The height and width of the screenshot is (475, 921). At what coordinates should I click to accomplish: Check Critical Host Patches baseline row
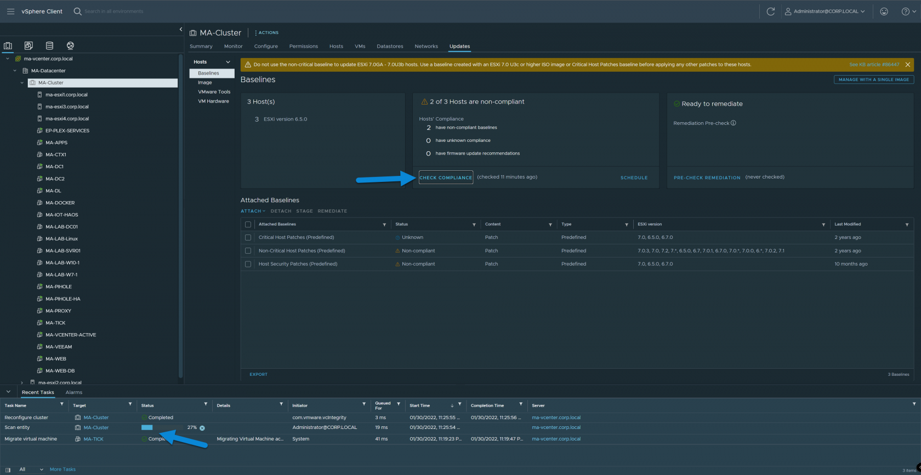(248, 238)
